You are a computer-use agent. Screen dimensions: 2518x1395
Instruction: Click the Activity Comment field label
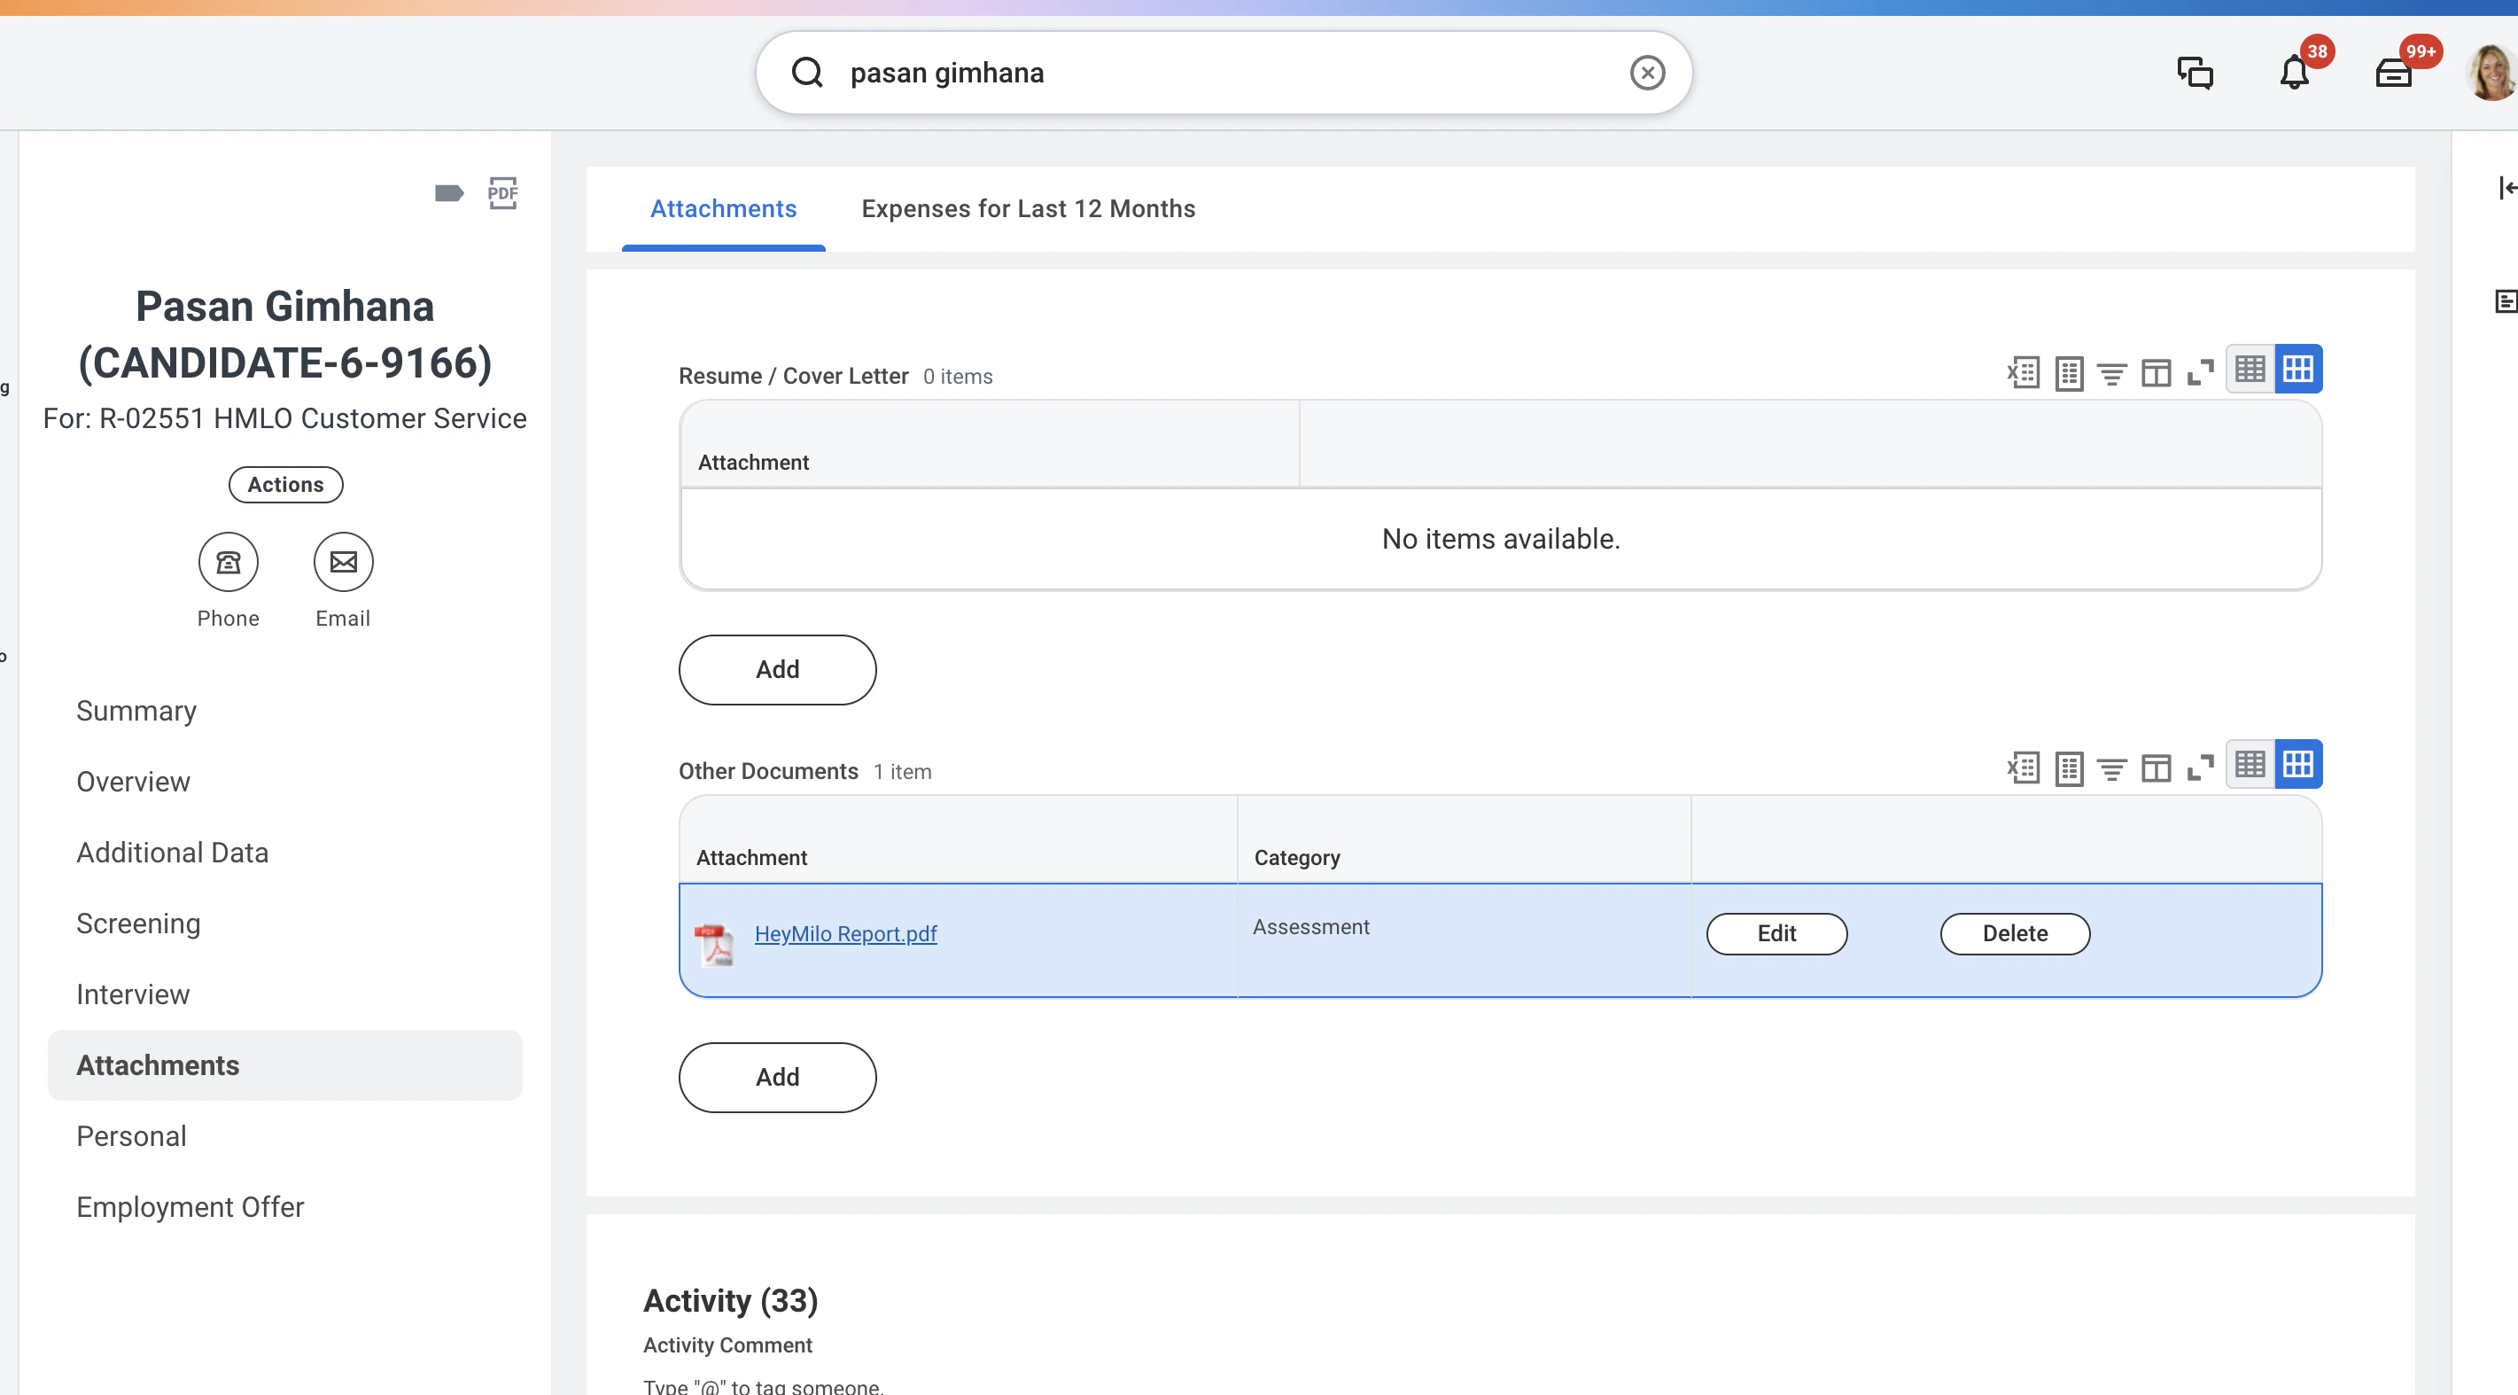click(727, 1345)
